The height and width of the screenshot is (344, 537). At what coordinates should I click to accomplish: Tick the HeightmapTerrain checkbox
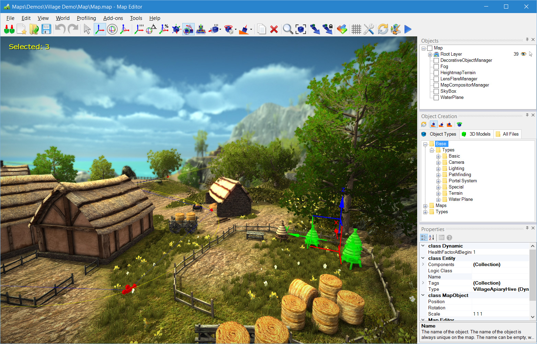[436, 73]
